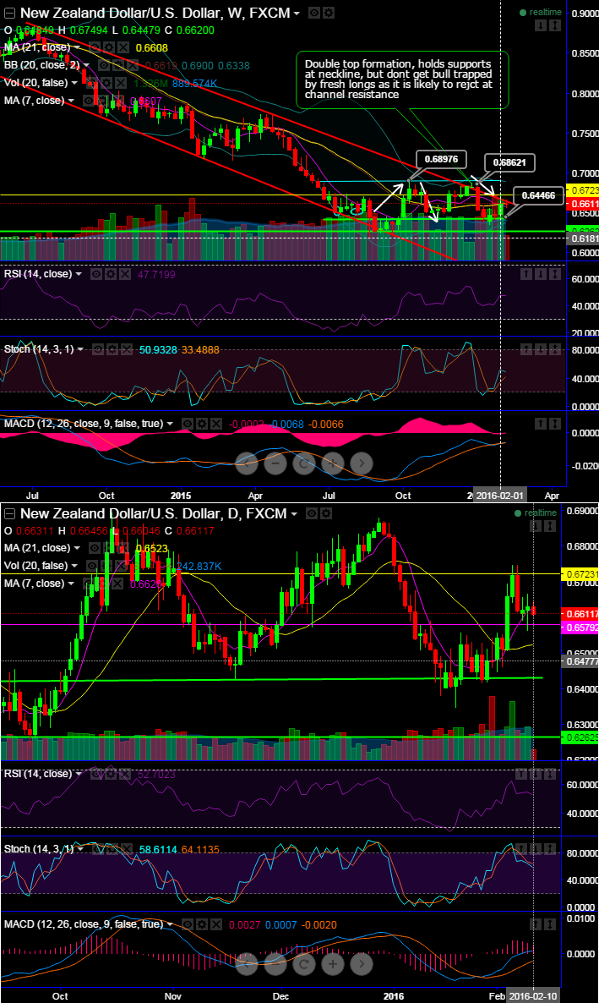This screenshot has height=1003, width=599.
Task: Hide weekly chart main series via eye icon
Action: tap(314, 13)
